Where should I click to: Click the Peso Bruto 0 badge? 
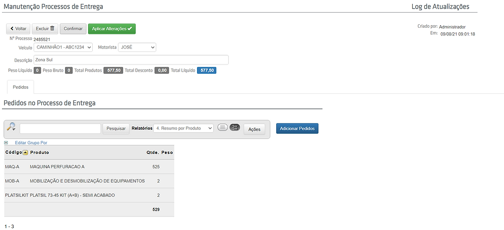69,71
